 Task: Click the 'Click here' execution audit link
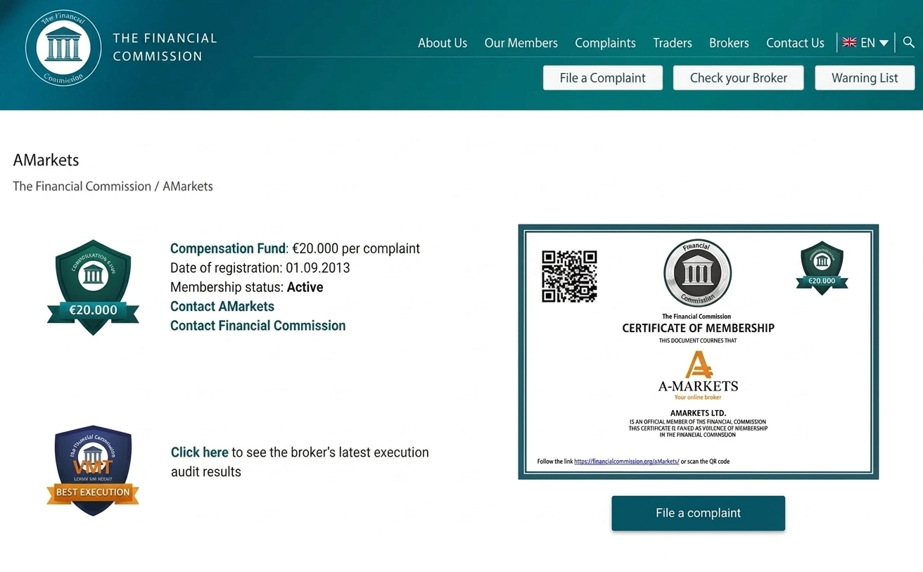(200, 452)
